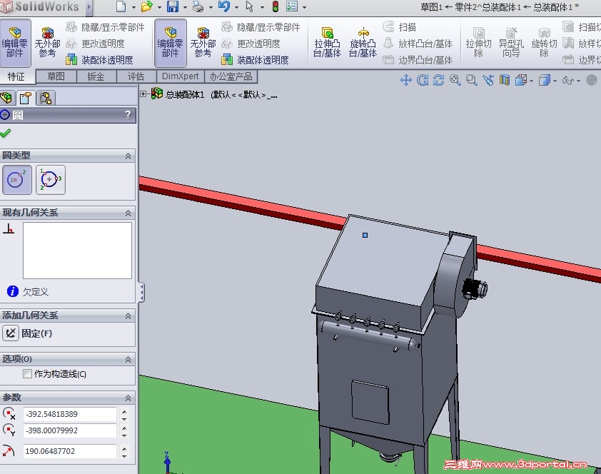
Task: Collapse the 现有几何关系 section
Action: click(128, 213)
